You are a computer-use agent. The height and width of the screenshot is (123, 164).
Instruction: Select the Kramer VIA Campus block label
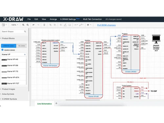click(x=50, y=66)
